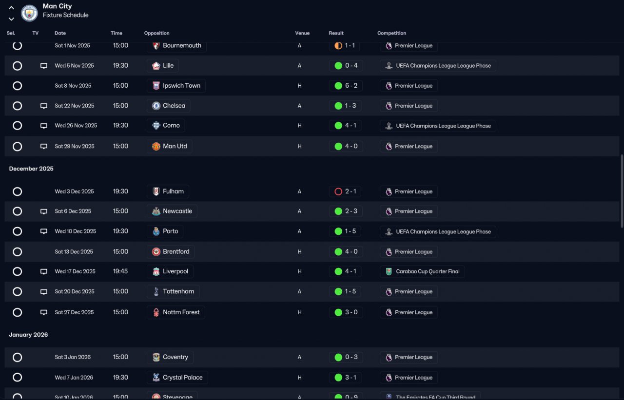
Task: Sort by the Opposition column header
Action: tap(157, 33)
